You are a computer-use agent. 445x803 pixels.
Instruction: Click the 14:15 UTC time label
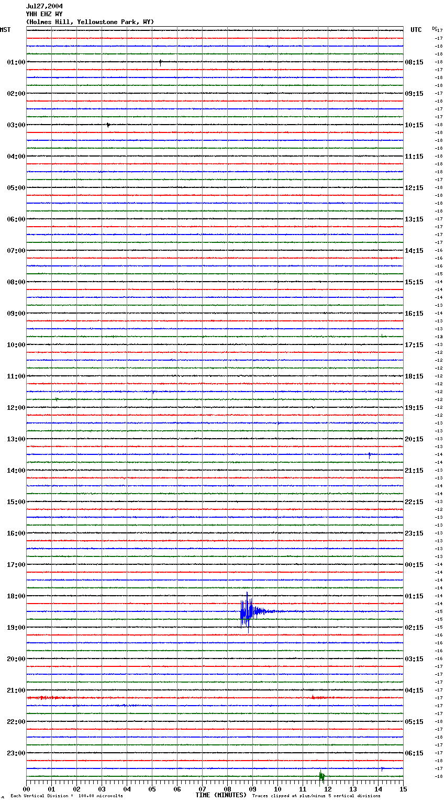pyautogui.click(x=414, y=251)
